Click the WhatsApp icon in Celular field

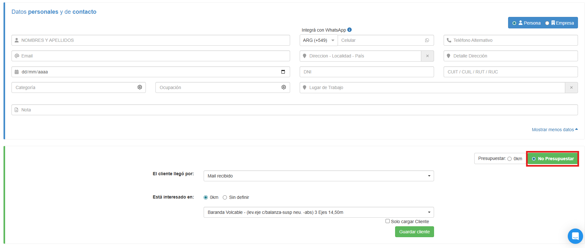coord(427,40)
